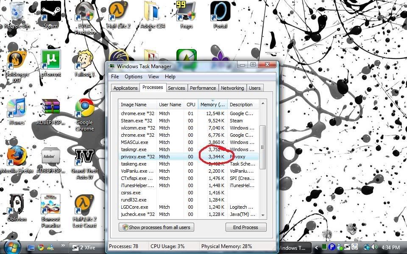Viewport: 407px width, 254px height.
Task: Click the process list scrollbar down arrow
Action: click(263, 215)
